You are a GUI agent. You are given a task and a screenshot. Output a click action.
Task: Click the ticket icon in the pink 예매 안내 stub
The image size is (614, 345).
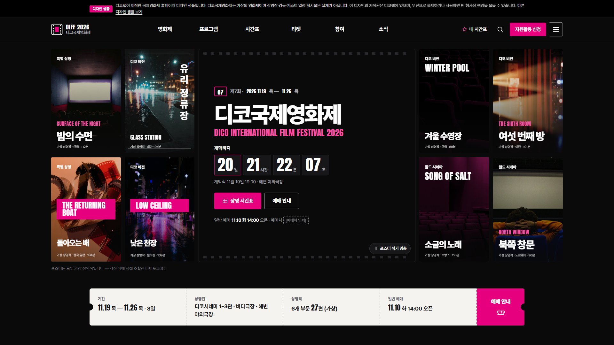click(x=501, y=313)
